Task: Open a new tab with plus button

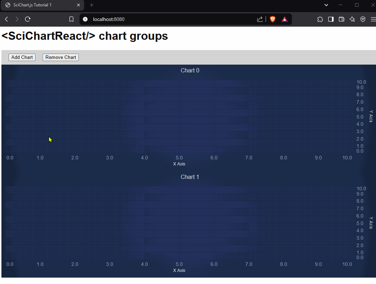Action: click(92, 5)
